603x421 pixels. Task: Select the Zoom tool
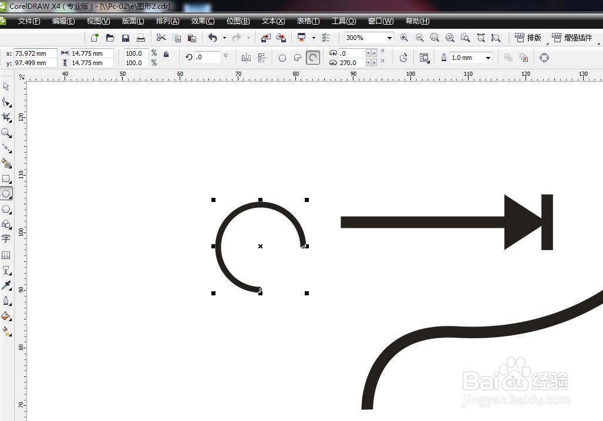pyautogui.click(x=6, y=133)
